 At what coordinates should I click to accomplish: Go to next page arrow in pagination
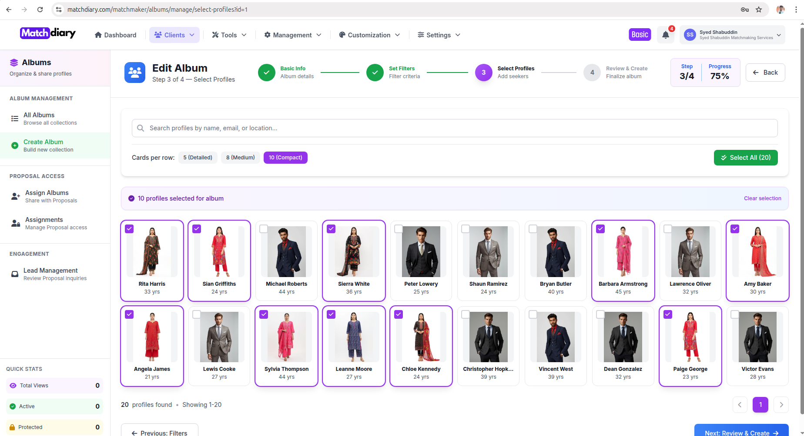click(781, 405)
